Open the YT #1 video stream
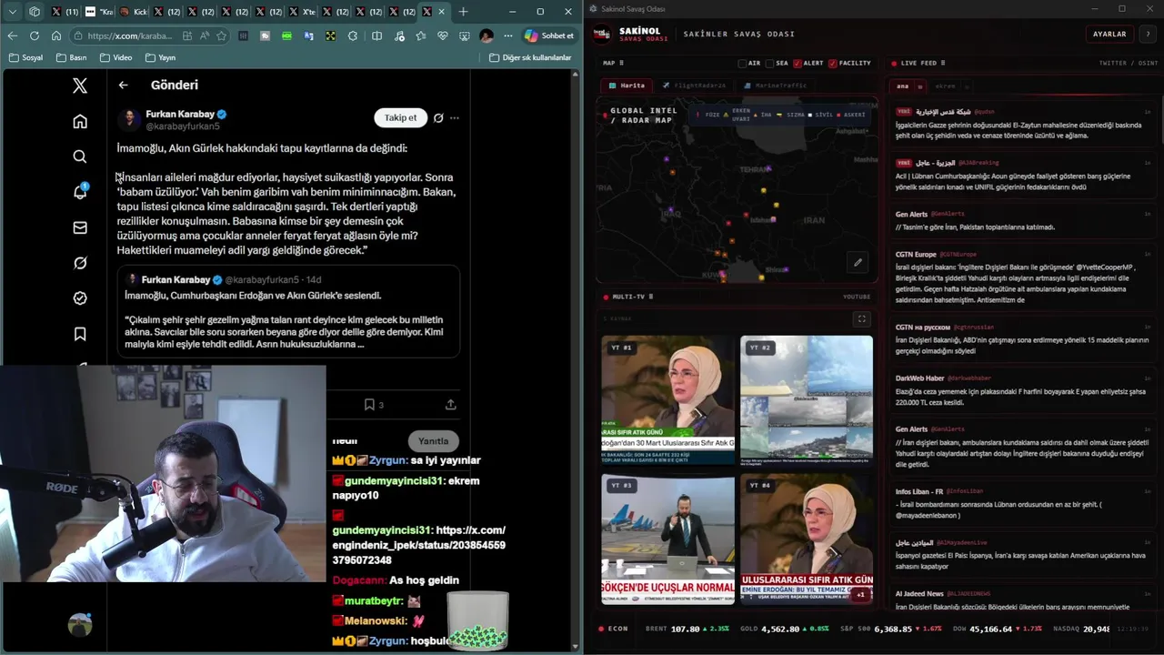This screenshot has height=655, width=1164. 667,399
